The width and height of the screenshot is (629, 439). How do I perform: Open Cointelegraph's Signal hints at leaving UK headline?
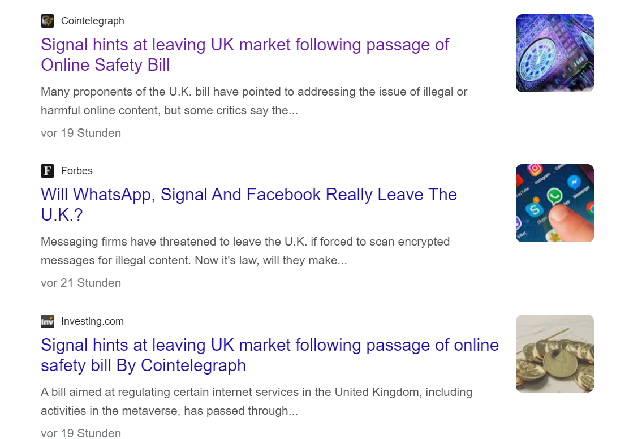(245, 54)
